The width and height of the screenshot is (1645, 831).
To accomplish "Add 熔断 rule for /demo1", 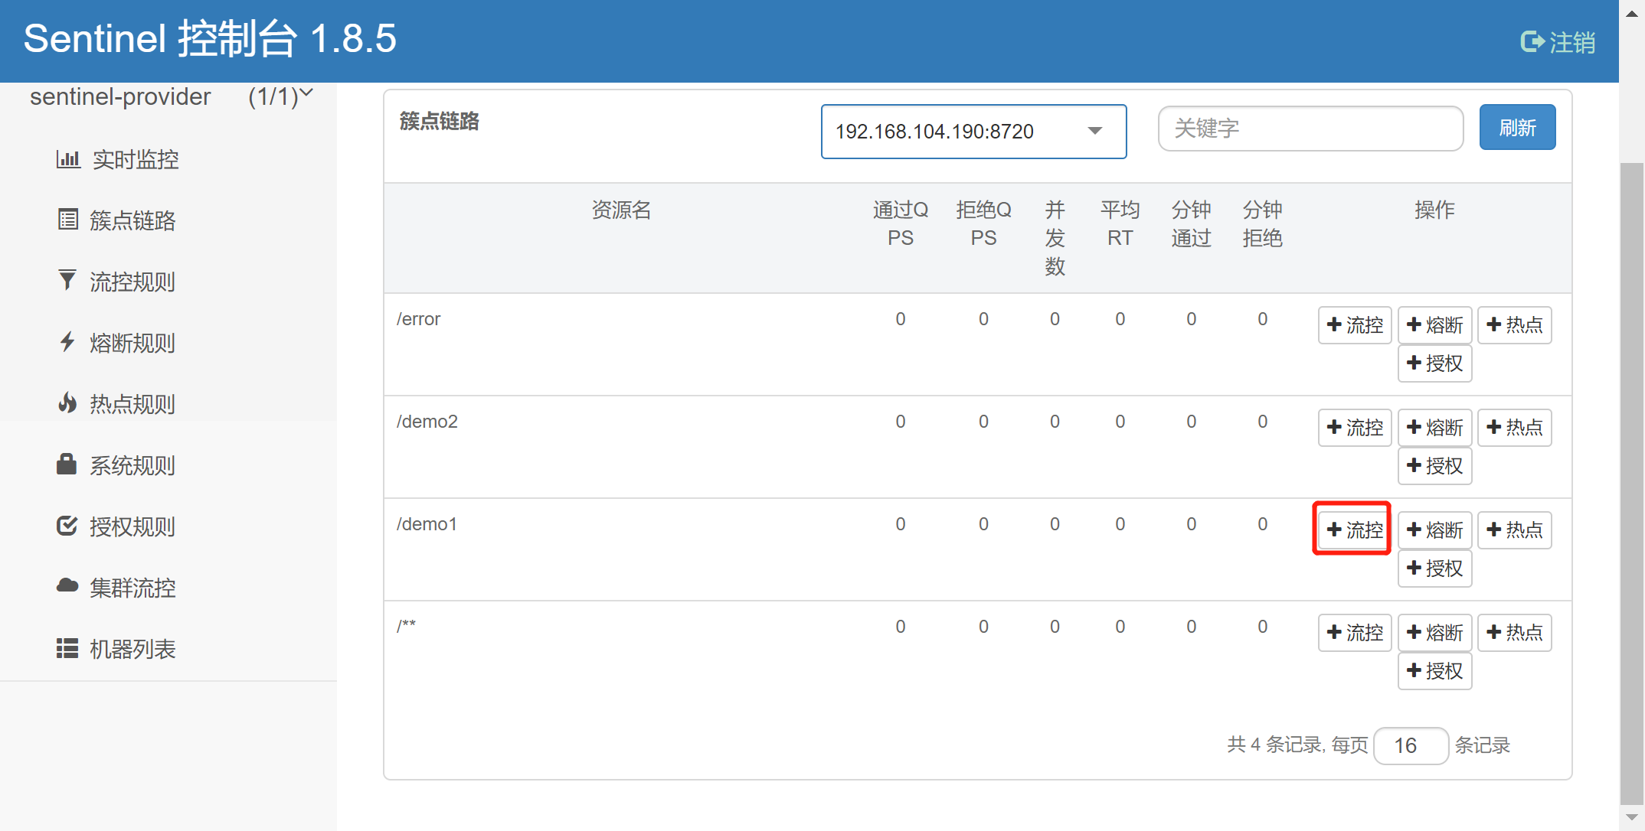I will click(x=1434, y=530).
